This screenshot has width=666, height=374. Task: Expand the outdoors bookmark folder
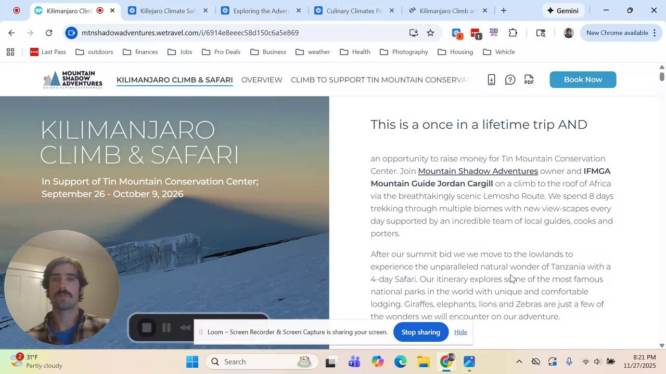coord(94,52)
